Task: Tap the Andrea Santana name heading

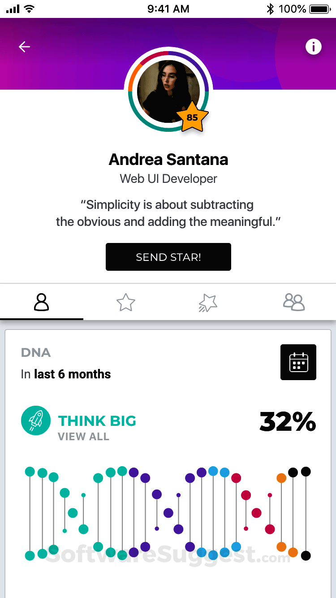Action: tap(168, 159)
